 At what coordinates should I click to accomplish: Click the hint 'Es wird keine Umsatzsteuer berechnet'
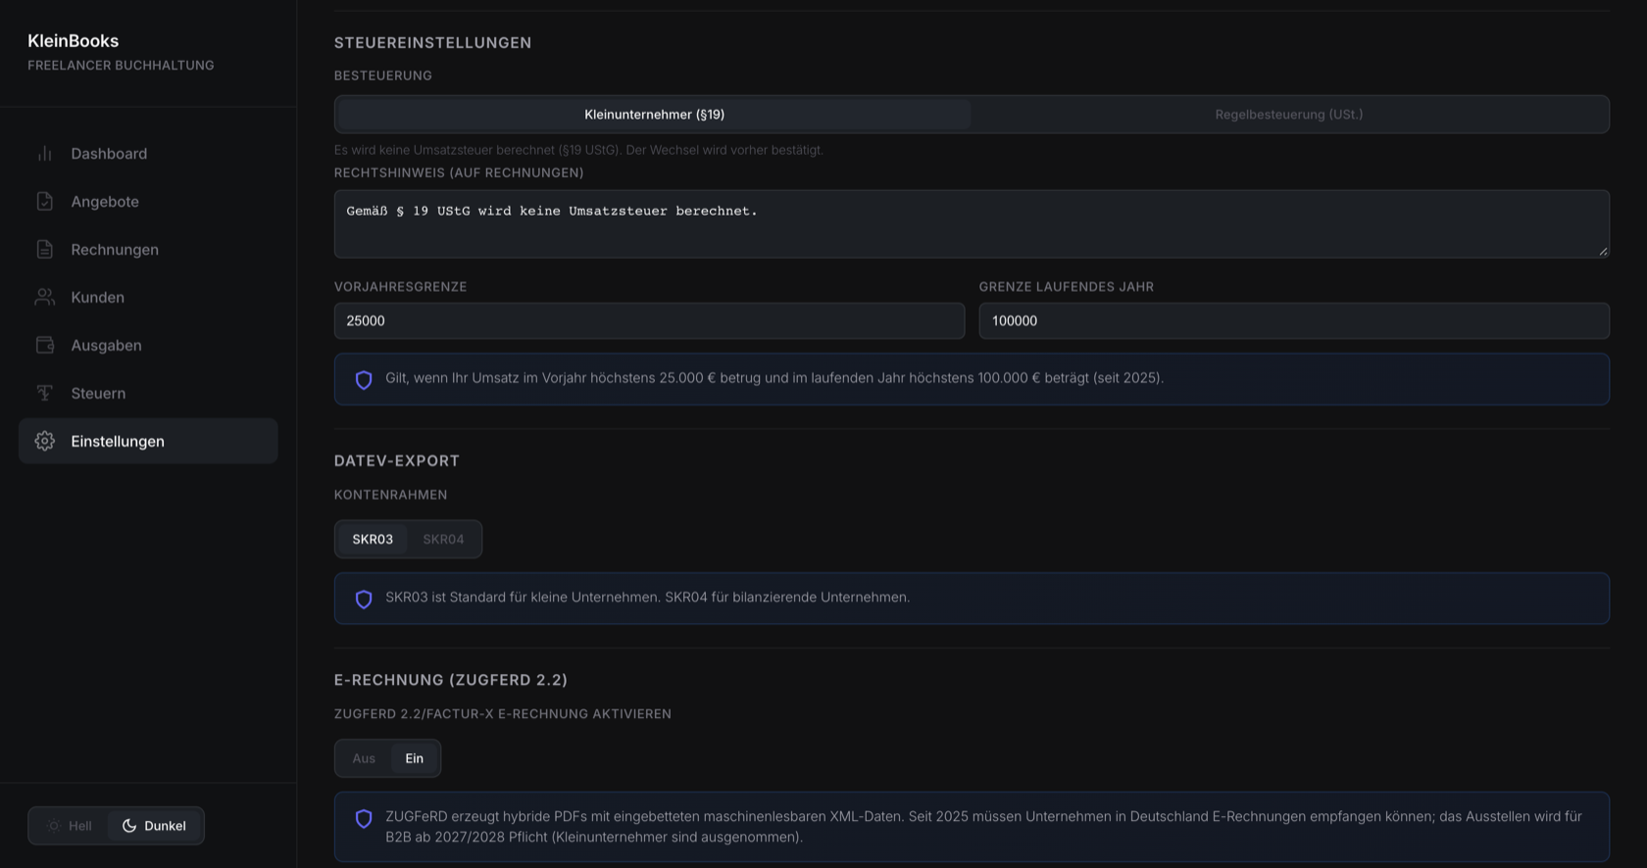578,150
